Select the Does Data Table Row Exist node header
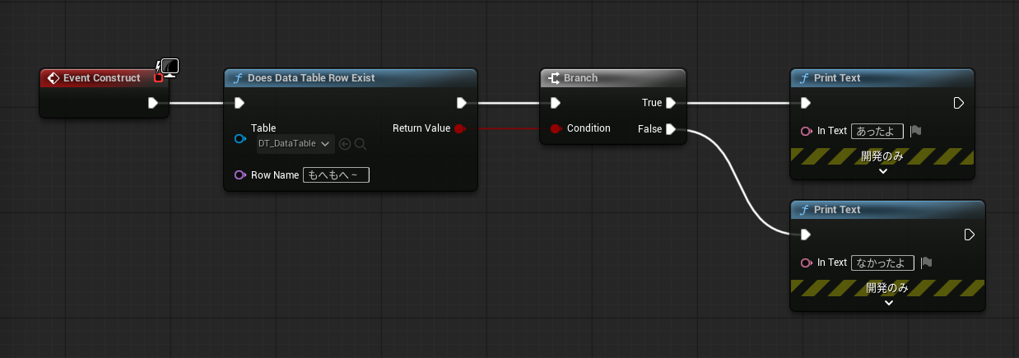Screen dimensions: 1019x358 click(351, 78)
